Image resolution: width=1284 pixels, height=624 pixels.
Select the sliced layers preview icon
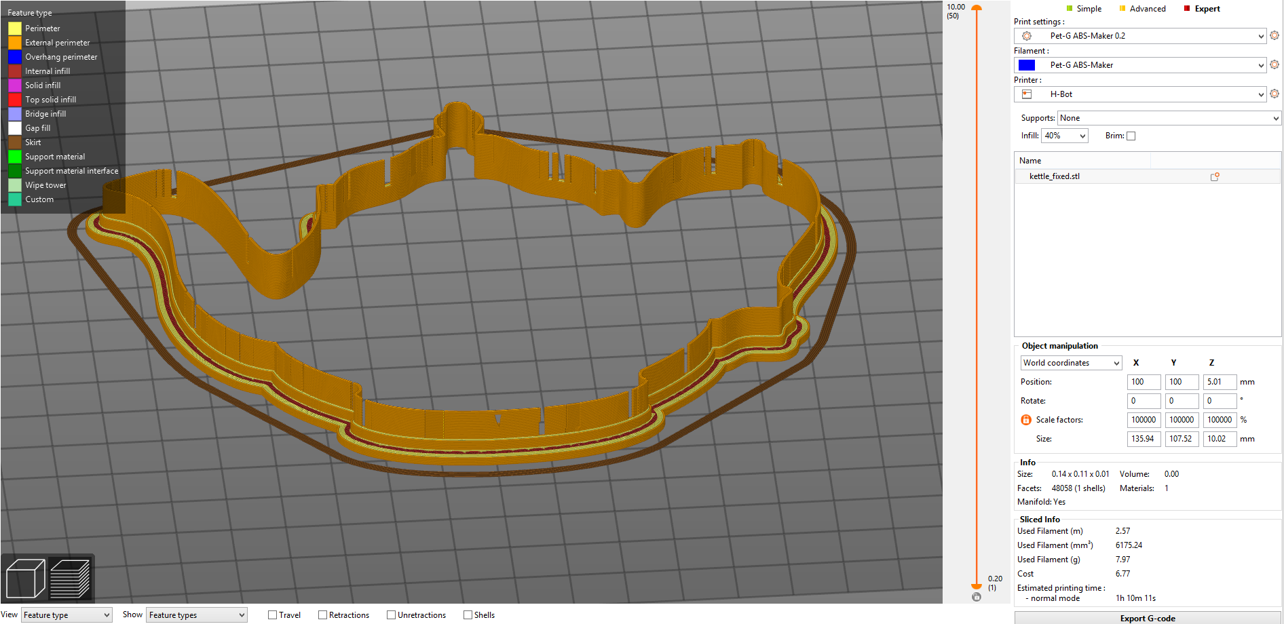pyautogui.click(x=70, y=579)
